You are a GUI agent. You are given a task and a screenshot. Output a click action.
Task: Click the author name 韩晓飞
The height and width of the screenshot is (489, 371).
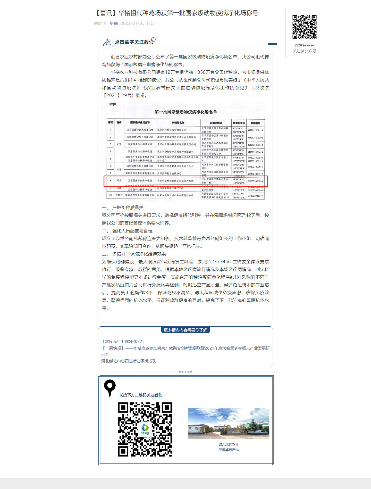tap(100, 23)
